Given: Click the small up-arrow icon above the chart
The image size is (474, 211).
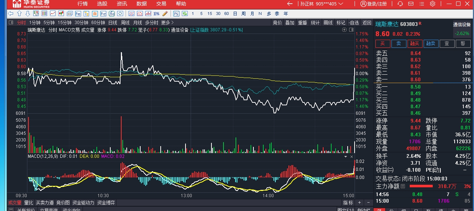Looking at the screenshot, I should 344,30.
